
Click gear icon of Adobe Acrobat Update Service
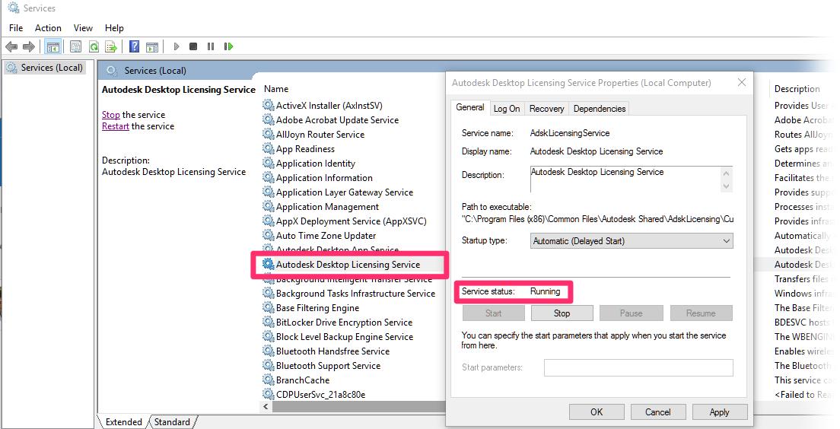[269, 119]
